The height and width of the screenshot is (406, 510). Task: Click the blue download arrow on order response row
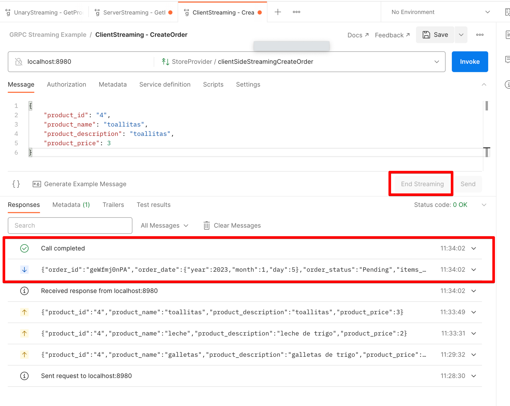[24, 270]
